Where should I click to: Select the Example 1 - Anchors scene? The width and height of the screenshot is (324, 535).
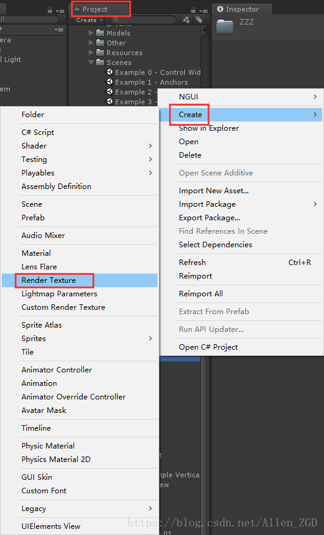pos(147,82)
